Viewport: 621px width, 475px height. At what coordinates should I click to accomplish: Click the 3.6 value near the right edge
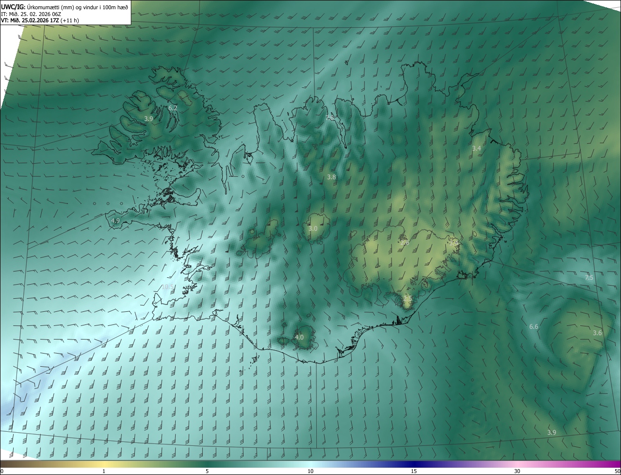point(597,333)
